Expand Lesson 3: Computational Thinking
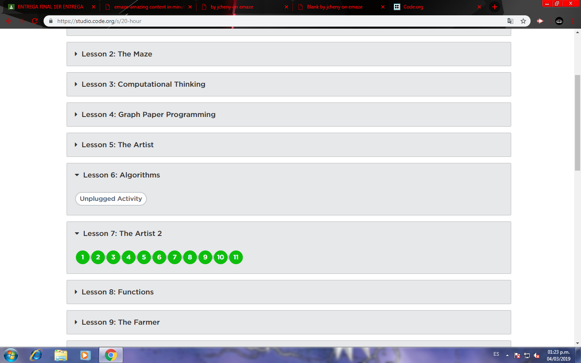 click(289, 84)
